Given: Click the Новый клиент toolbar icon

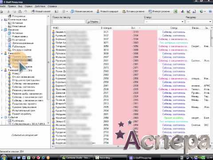Looking at the screenshot, I should (x=33, y=12).
